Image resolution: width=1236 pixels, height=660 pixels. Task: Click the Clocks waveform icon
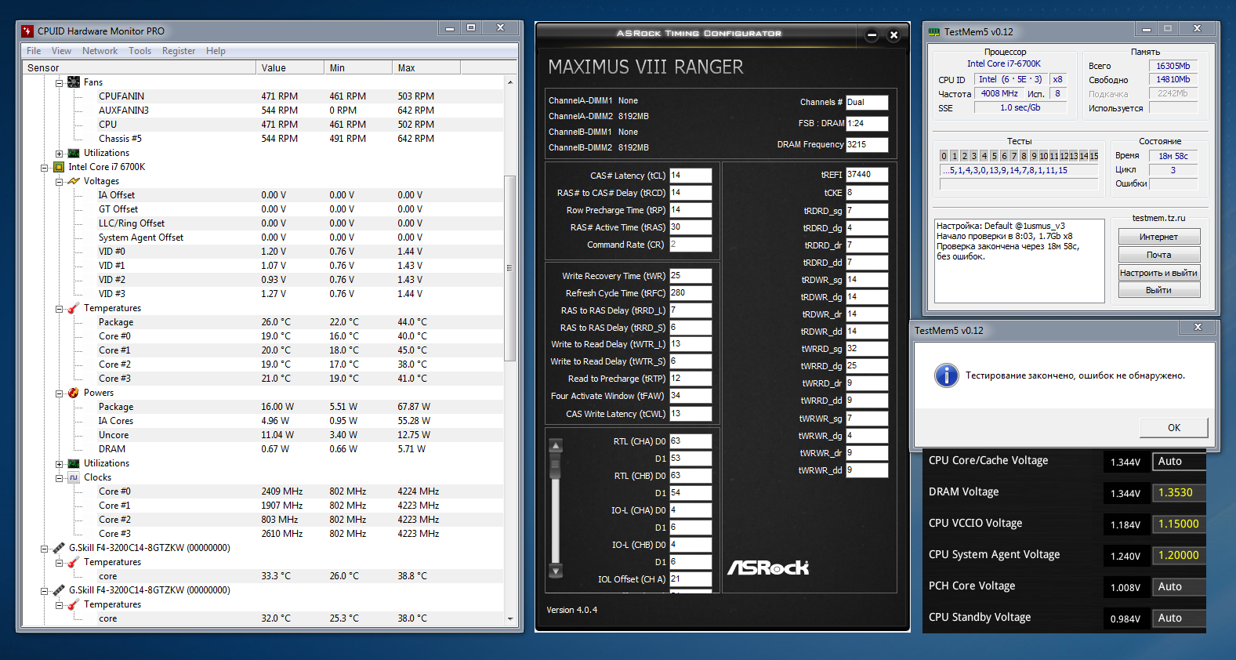(x=74, y=477)
